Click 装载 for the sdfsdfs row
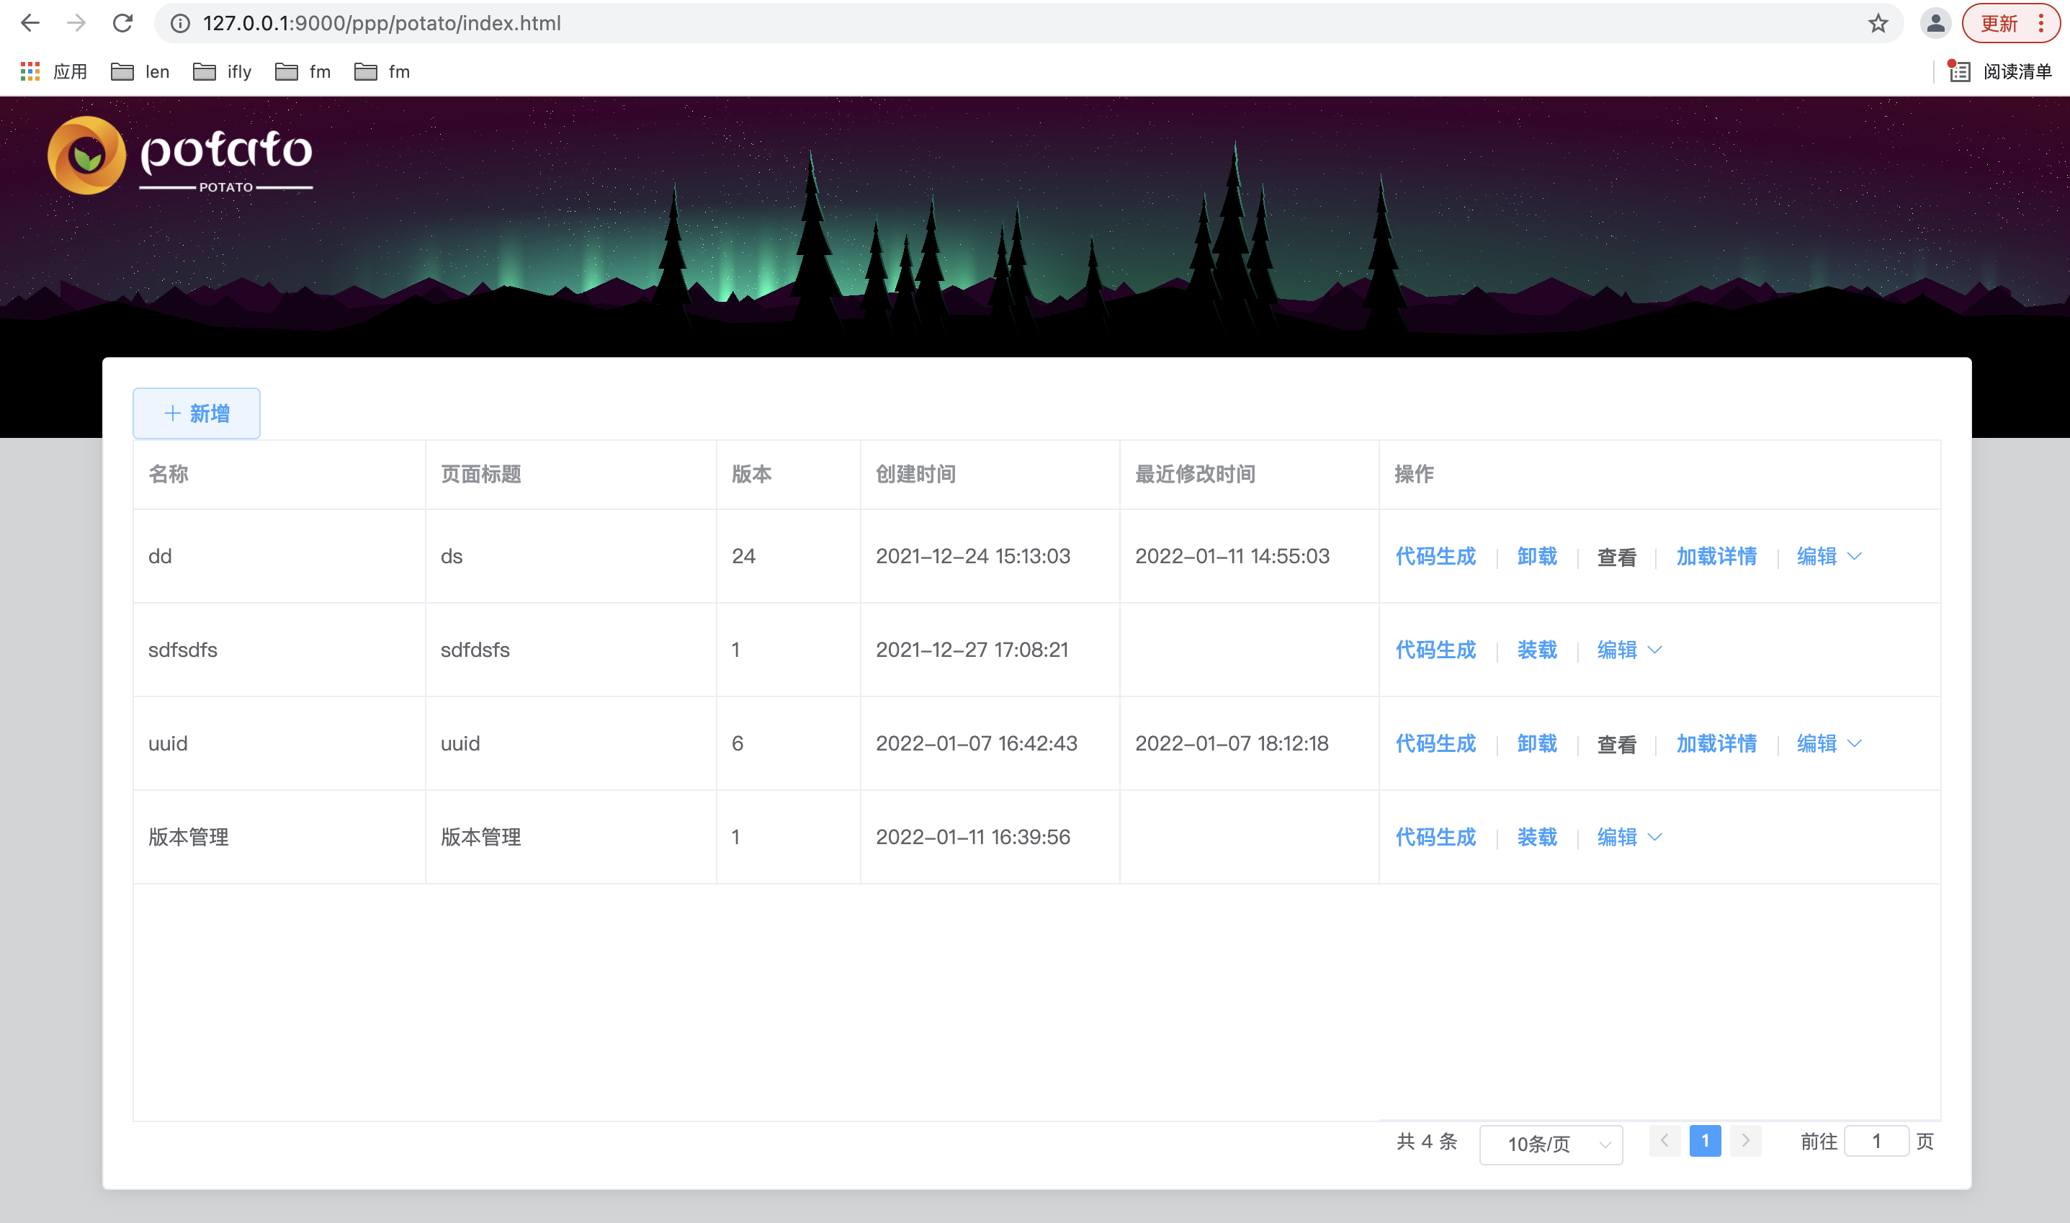 click(x=1537, y=650)
